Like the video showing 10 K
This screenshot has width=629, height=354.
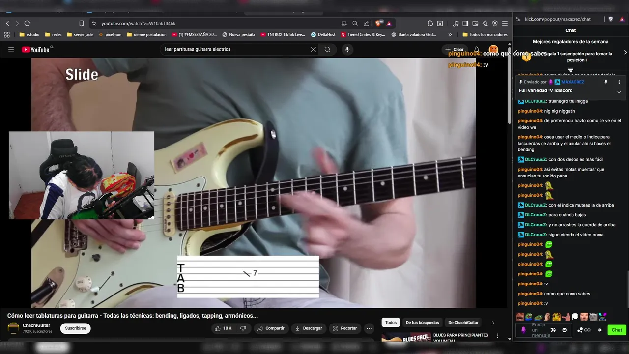click(224, 328)
